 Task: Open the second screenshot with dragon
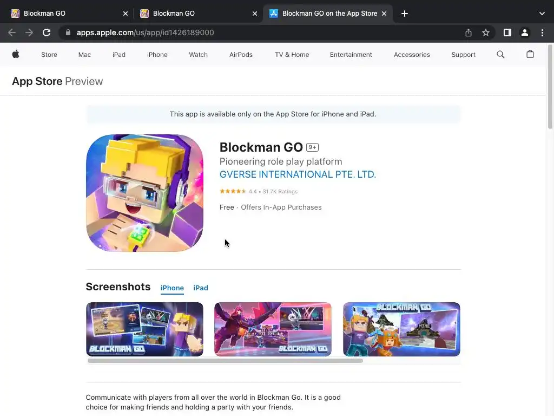(x=273, y=329)
